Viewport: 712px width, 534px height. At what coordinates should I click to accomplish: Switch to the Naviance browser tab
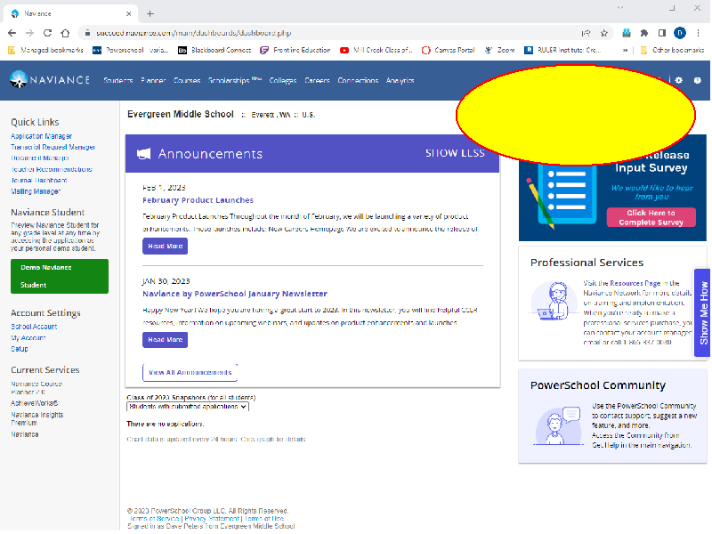(70, 13)
